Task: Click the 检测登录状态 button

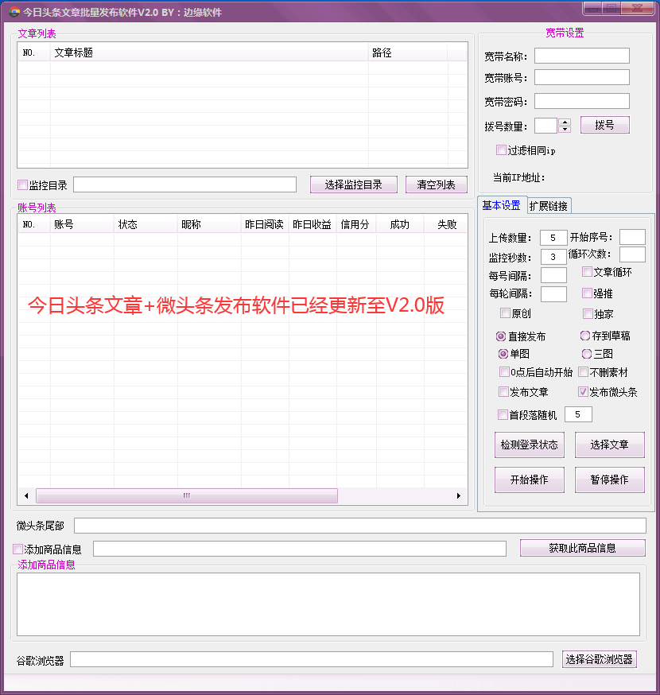Action: pyautogui.click(x=530, y=445)
